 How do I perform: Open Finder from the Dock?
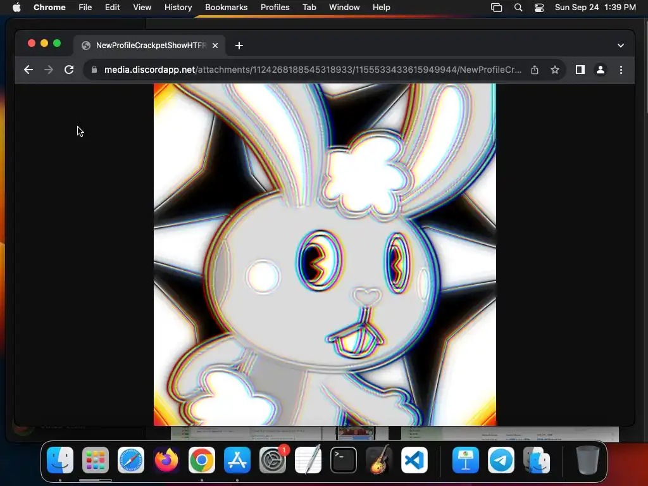(x=60, y=460)
